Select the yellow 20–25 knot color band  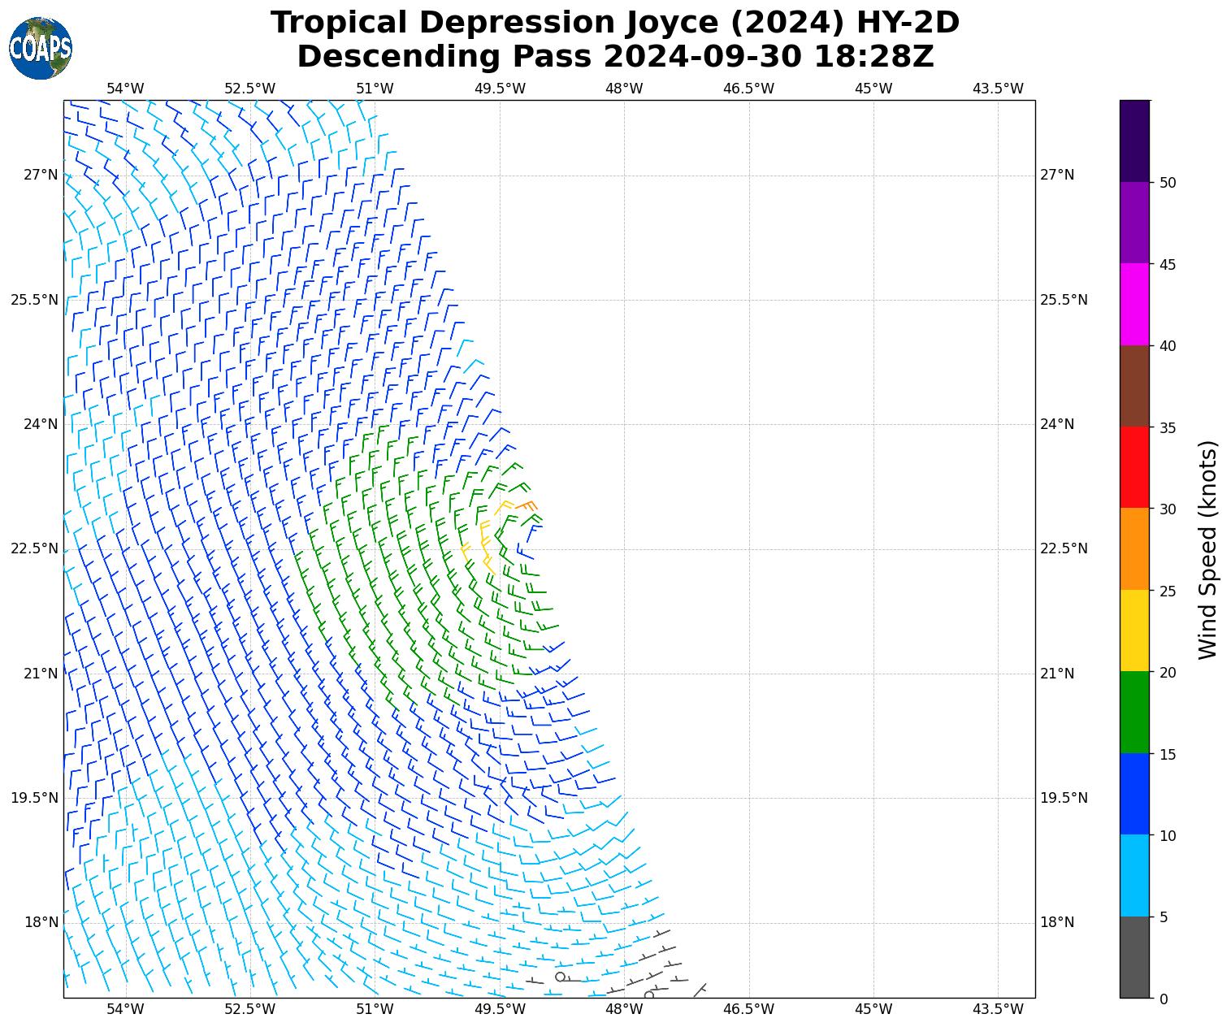click(x=1133, y=630)
